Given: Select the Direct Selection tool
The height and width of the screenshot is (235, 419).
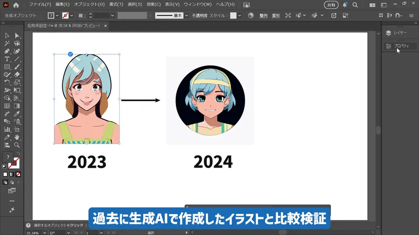Looking at the screenshot, I should tap(17, 36).
